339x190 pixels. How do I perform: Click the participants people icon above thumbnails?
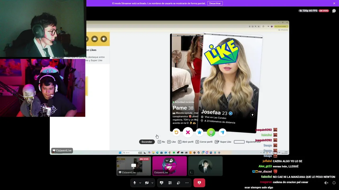pos(171,160)
